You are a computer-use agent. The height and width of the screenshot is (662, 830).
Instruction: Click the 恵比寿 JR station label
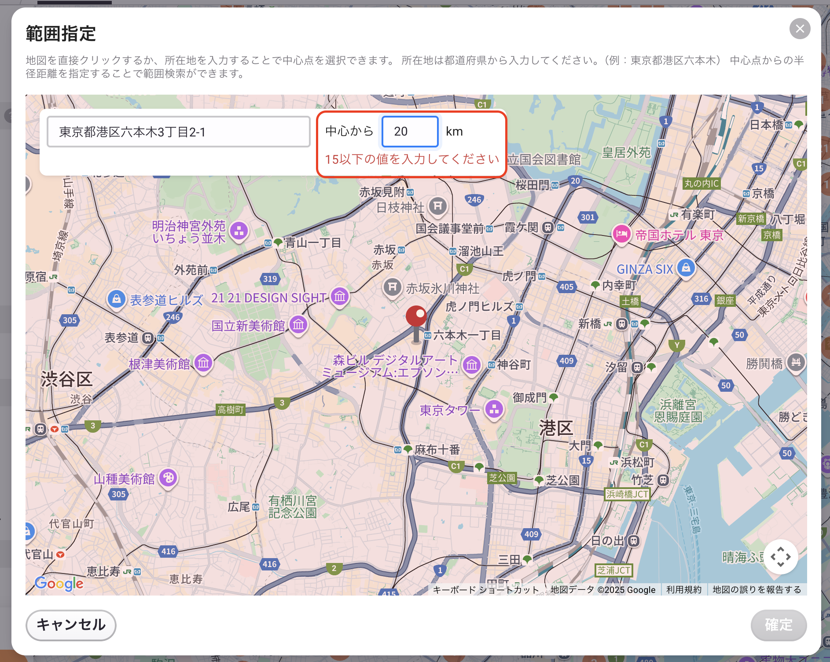click(x=103, y=571)
